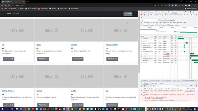The image size is (198, 111).
Task: Go to the Product nav link
Action: [x=16, y=14]
